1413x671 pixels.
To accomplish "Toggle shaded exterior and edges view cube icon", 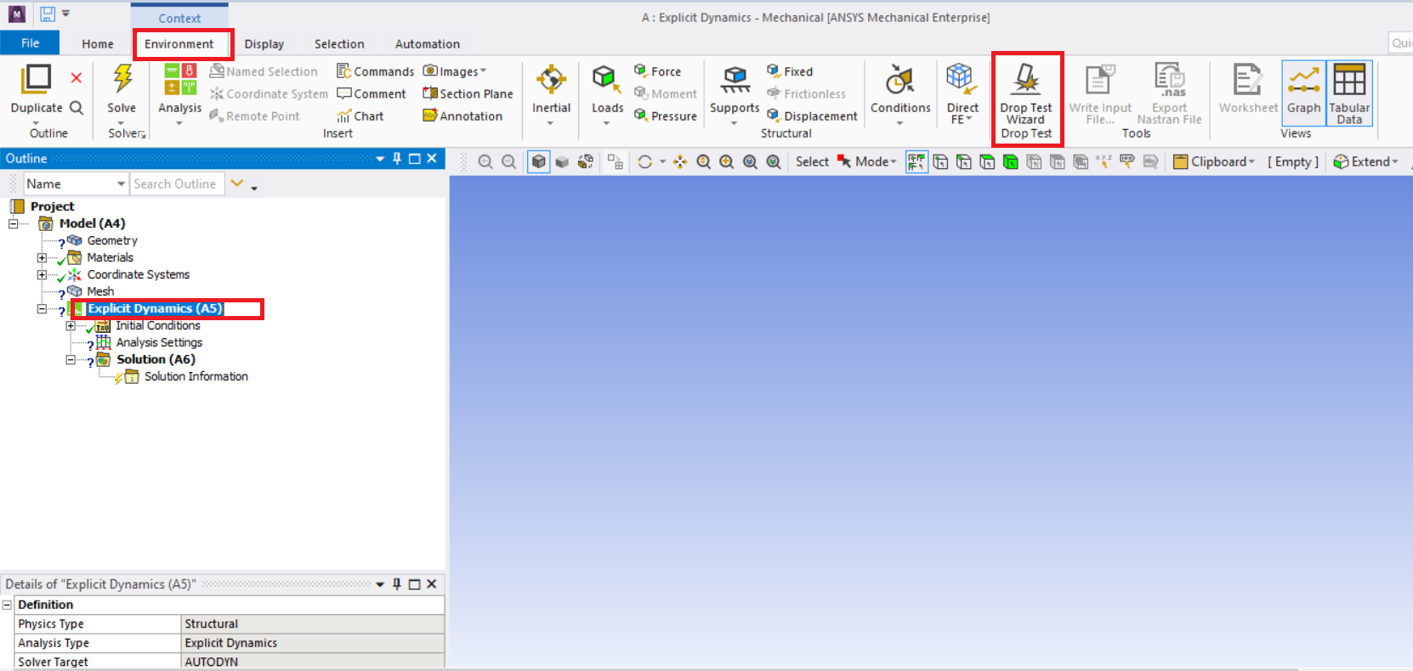I will (539, 161).
